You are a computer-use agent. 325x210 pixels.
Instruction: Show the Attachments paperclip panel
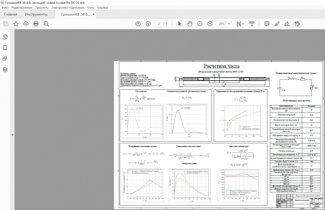click(5, 59)
